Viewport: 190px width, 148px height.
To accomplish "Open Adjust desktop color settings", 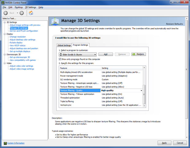I will (x=22, y=40).
